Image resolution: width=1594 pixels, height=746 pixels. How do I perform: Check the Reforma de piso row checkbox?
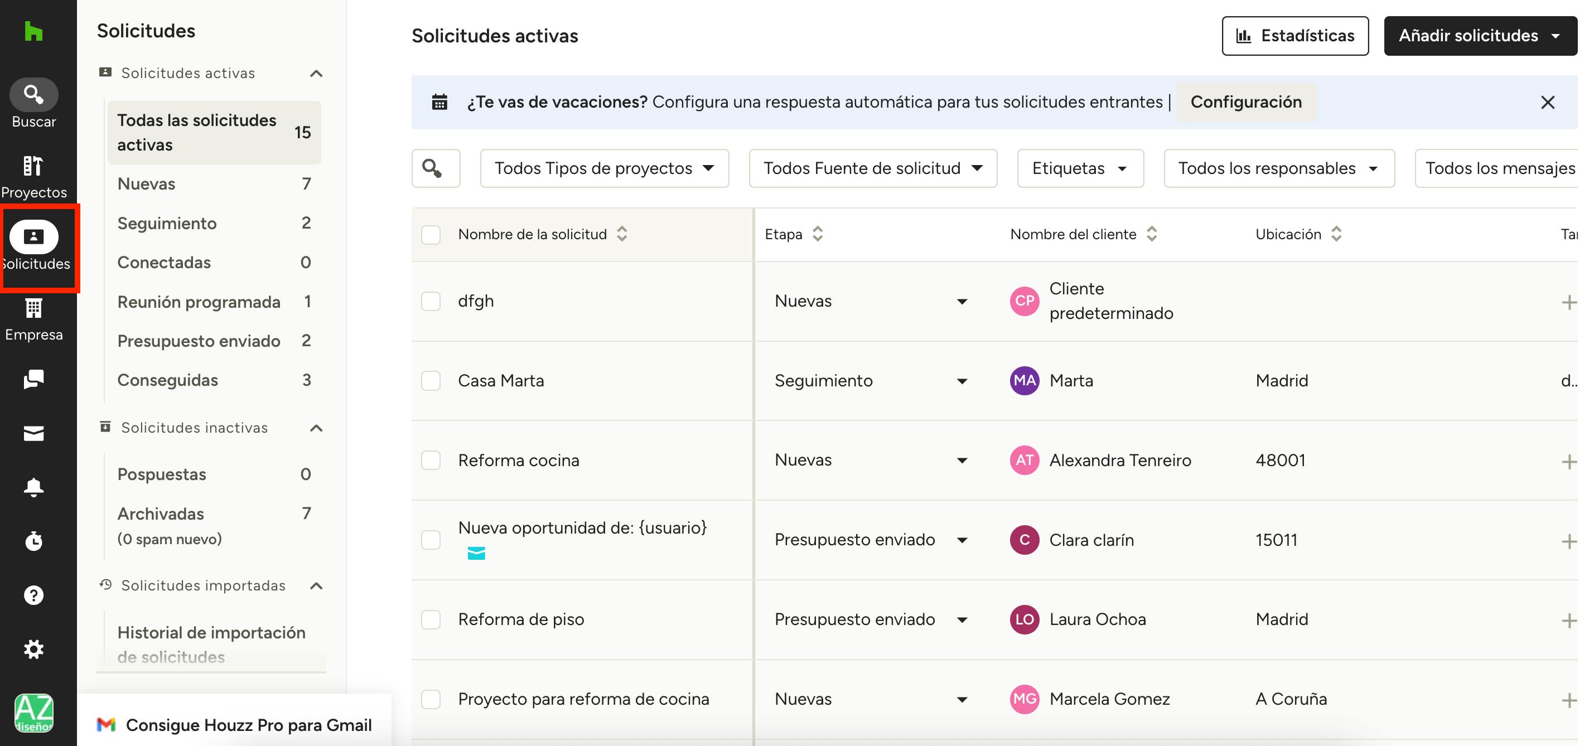pos(431,619)
